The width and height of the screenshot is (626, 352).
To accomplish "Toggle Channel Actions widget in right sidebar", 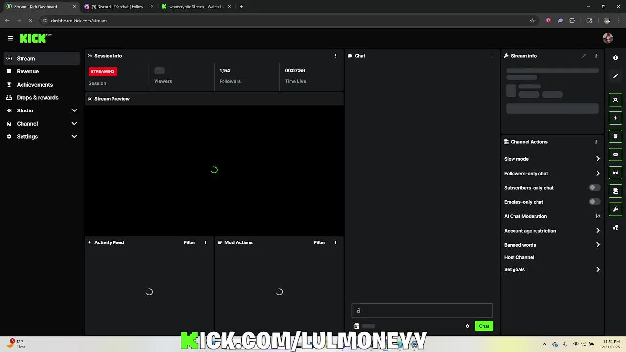I will 616,191.
